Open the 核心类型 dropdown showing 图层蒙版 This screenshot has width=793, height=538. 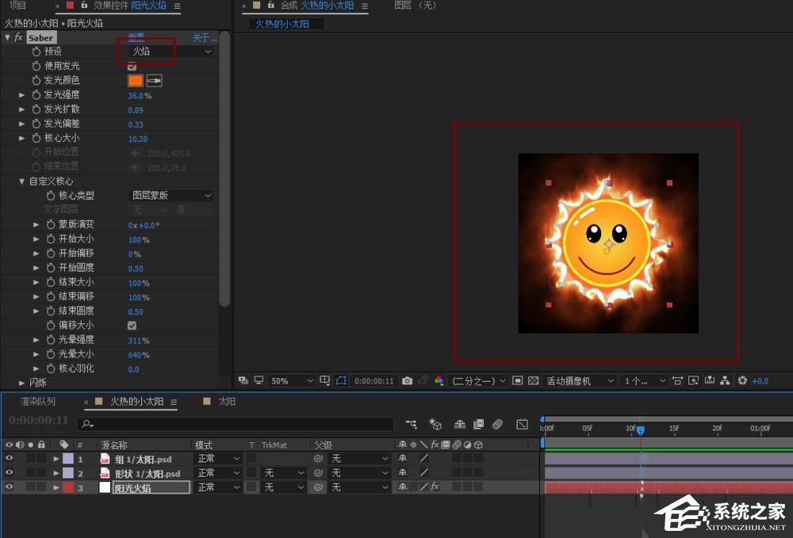(171, 196)
